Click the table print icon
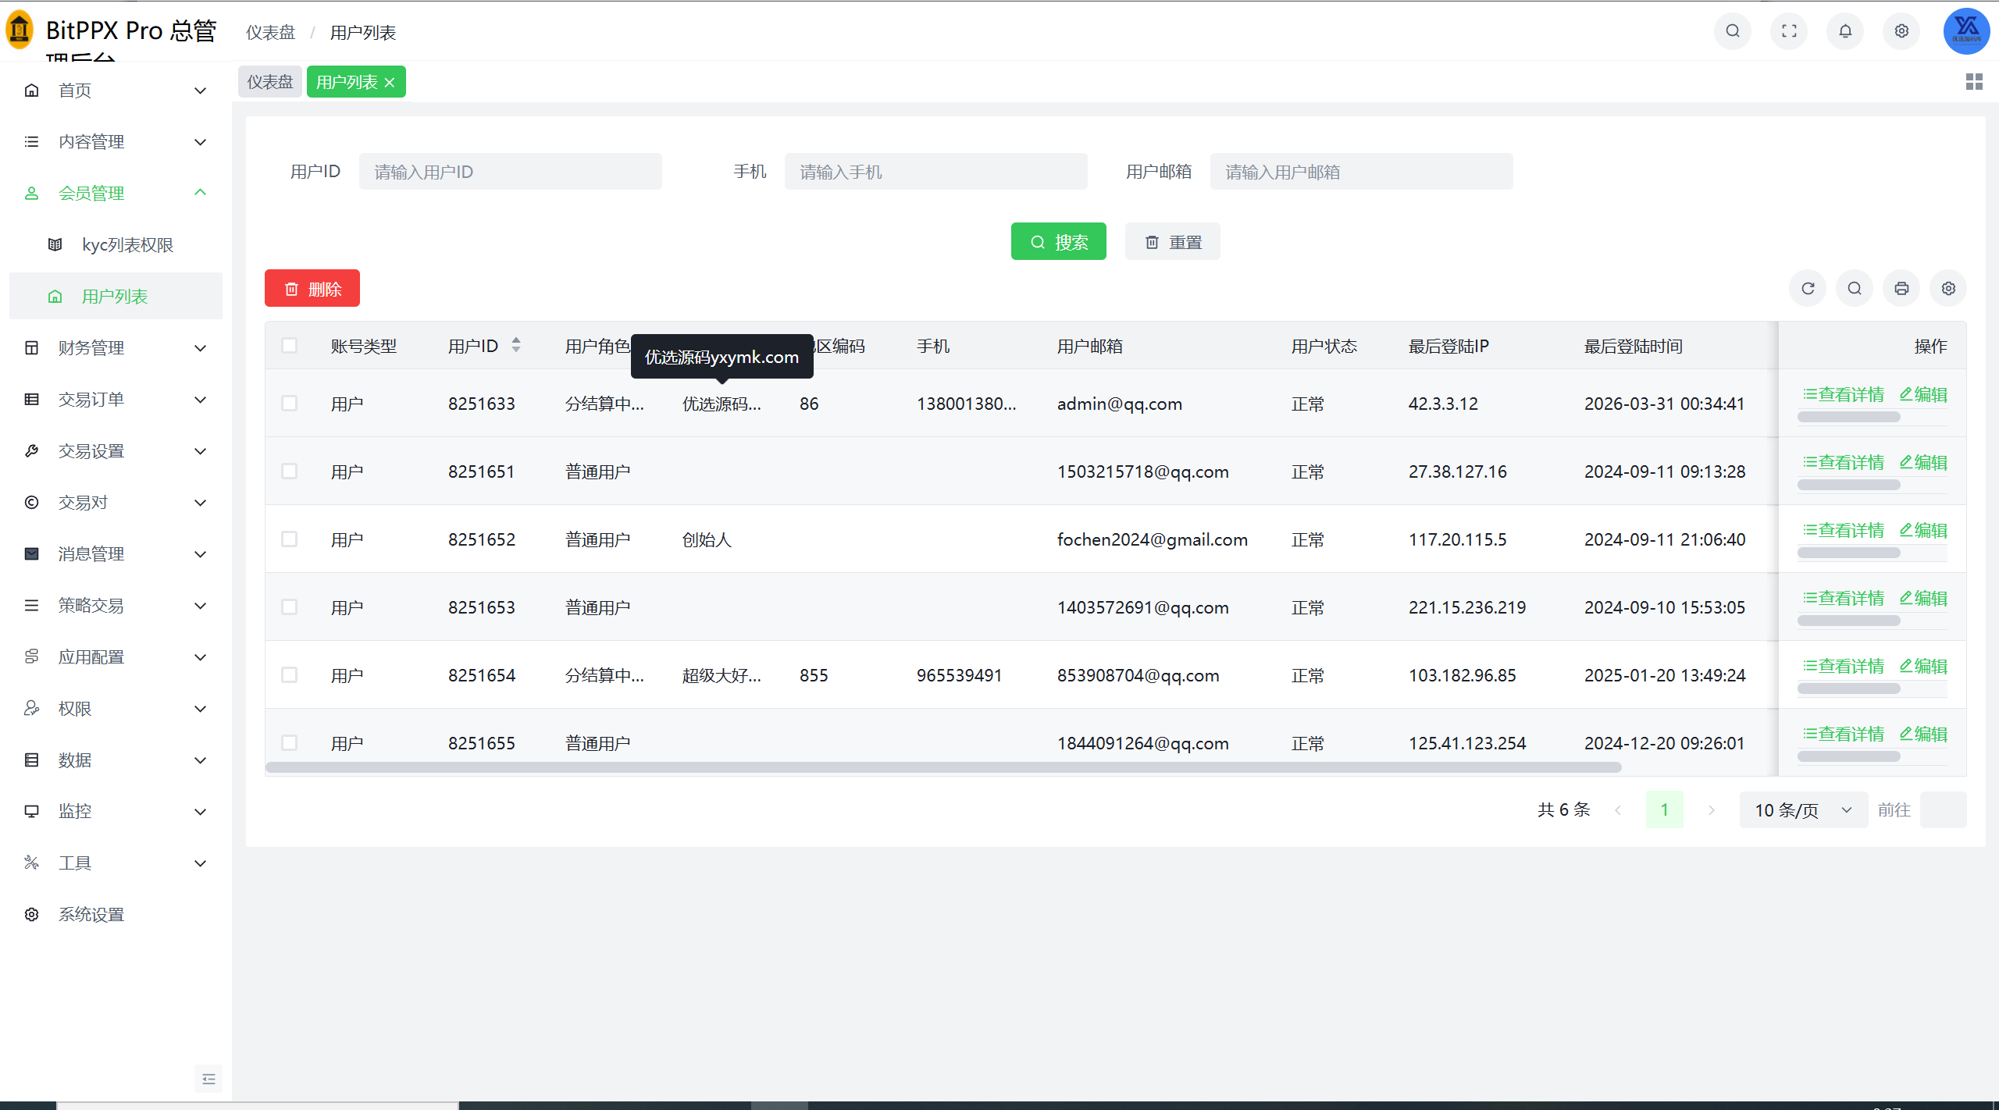Viewport: 1999px width, 1110px height. [x=1901, y=289]
